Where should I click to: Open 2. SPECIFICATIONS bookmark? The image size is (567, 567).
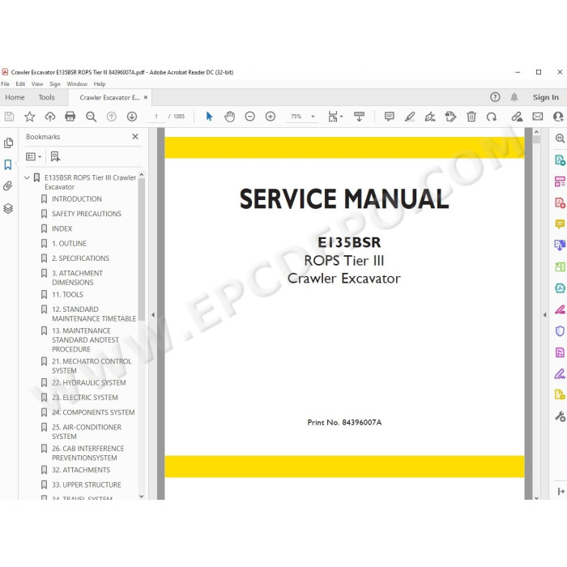click(x=80, y=258)
